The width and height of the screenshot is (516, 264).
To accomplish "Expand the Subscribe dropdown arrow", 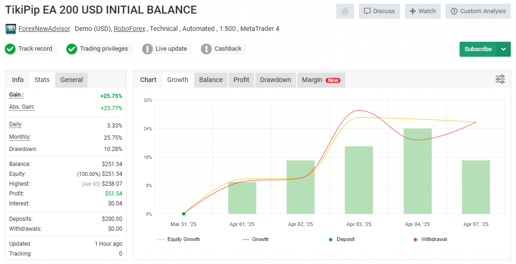I will click(503, 49).
